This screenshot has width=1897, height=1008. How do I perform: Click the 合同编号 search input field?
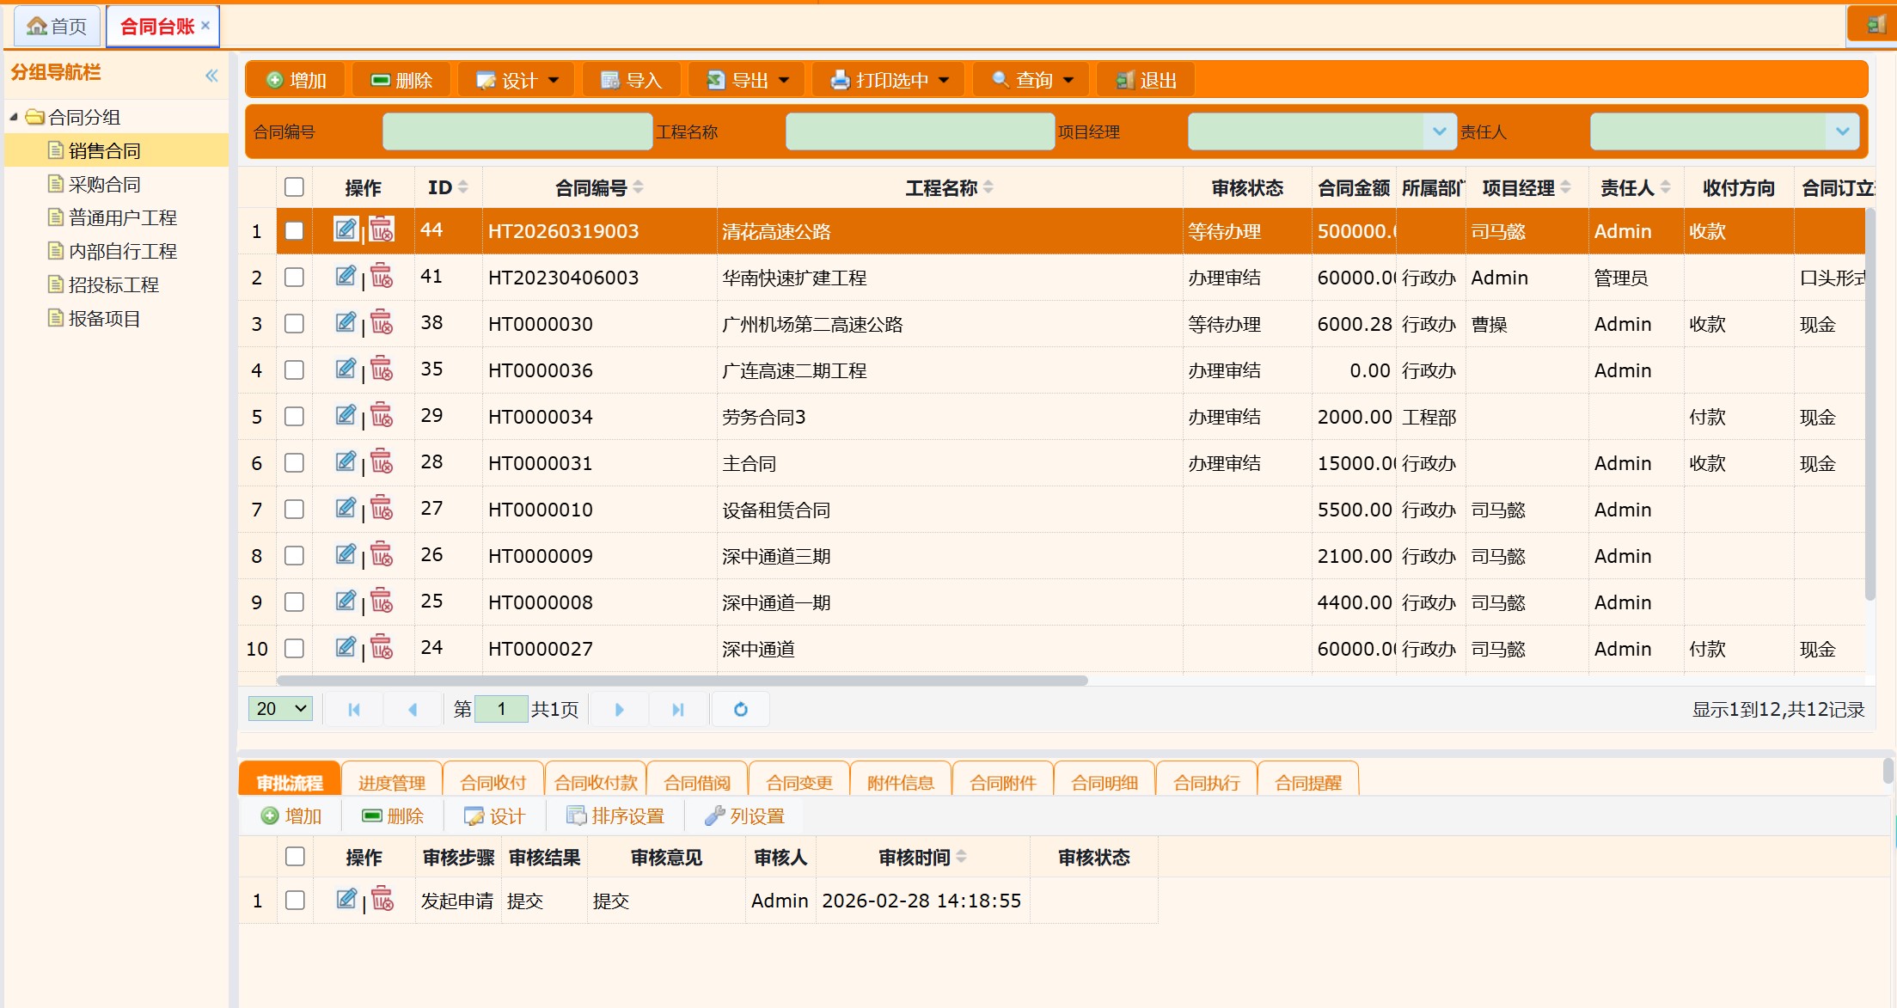pos(517,131)
